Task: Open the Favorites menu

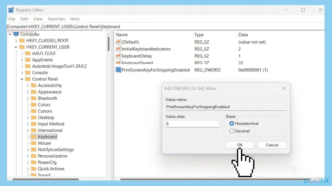Action: [56, 19]
